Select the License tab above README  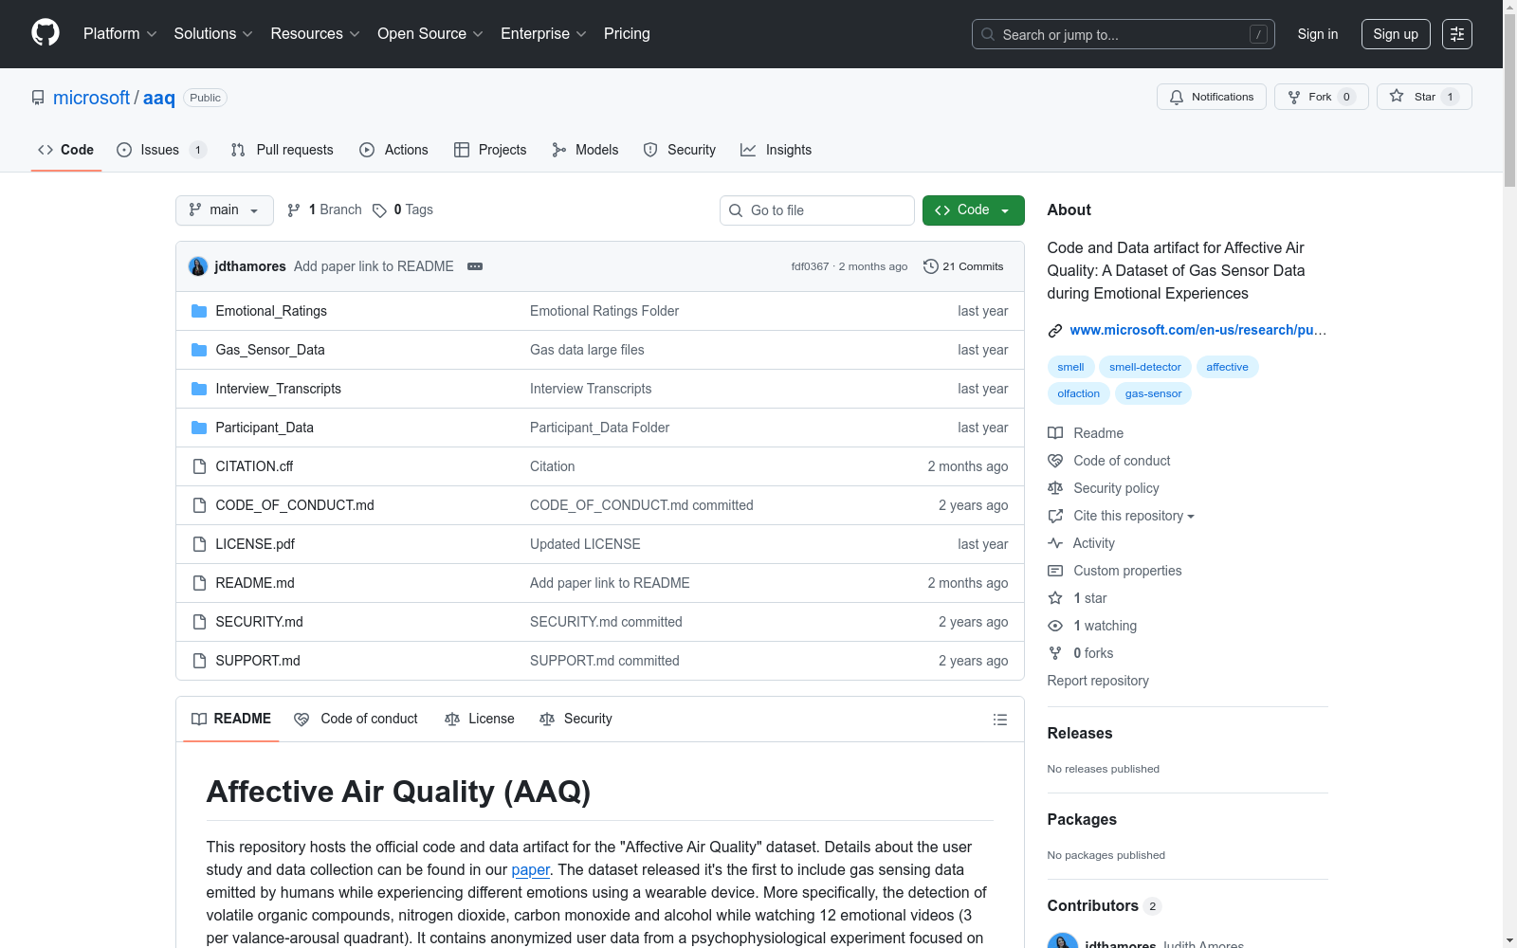click(x=480, y=720)
